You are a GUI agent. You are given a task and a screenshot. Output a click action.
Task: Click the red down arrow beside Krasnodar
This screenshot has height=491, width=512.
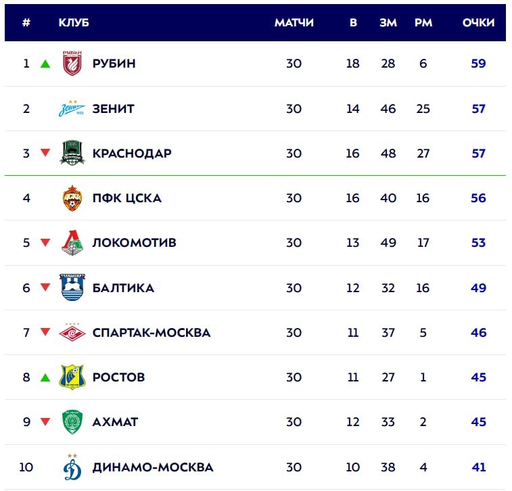click(45, 153)
